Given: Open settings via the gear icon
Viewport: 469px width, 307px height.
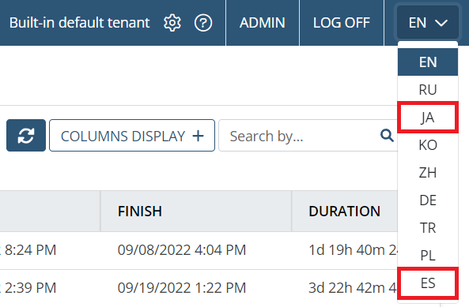Looking at the screenshot, I should 172,23.
